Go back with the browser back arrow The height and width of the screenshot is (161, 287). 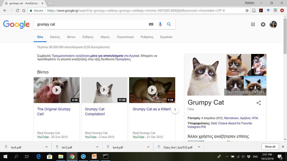(x=5, y=11)
